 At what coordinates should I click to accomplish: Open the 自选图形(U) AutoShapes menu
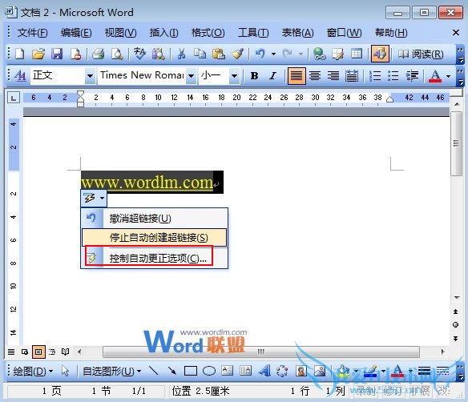tap(111, 371)
